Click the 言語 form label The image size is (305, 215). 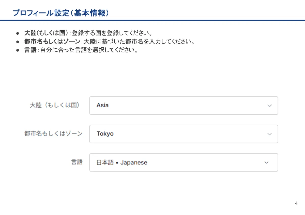point(77,162)
